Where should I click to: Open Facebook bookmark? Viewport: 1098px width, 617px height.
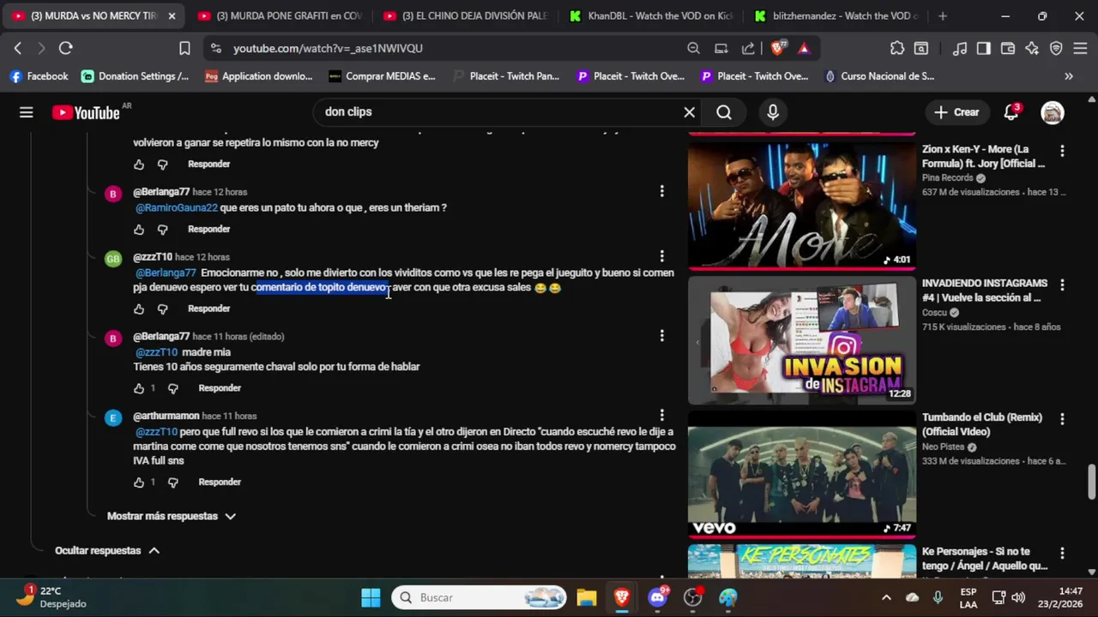point(39,76)
